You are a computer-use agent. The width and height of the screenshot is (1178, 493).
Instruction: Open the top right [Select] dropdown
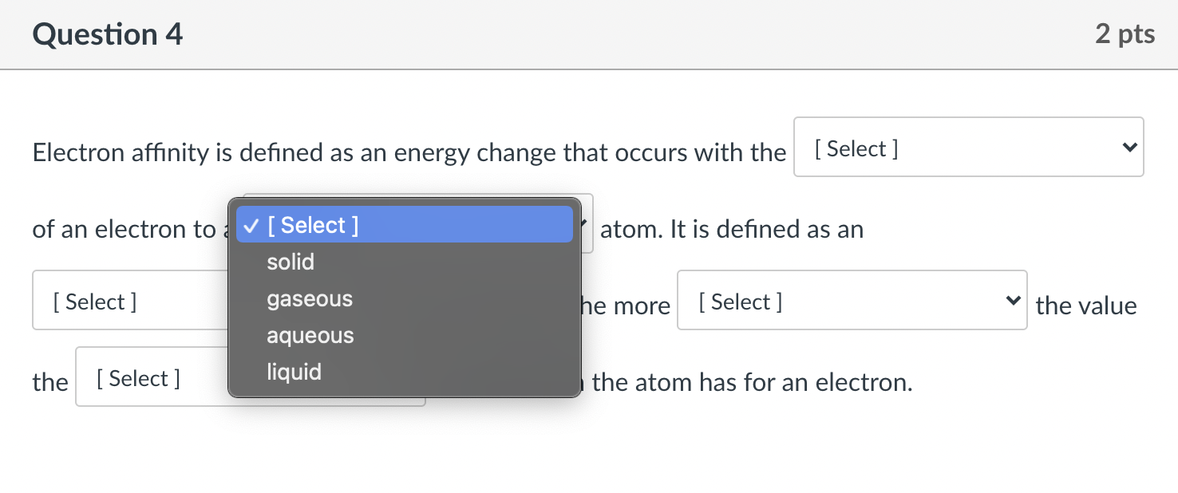point(968,147)
